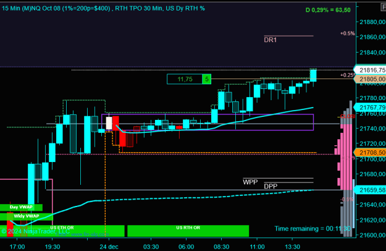The height and width of the screenshot is (251, 386).
Task: Select the latest cyan candle at the 21816,75 price
Action: click(313, 75)
